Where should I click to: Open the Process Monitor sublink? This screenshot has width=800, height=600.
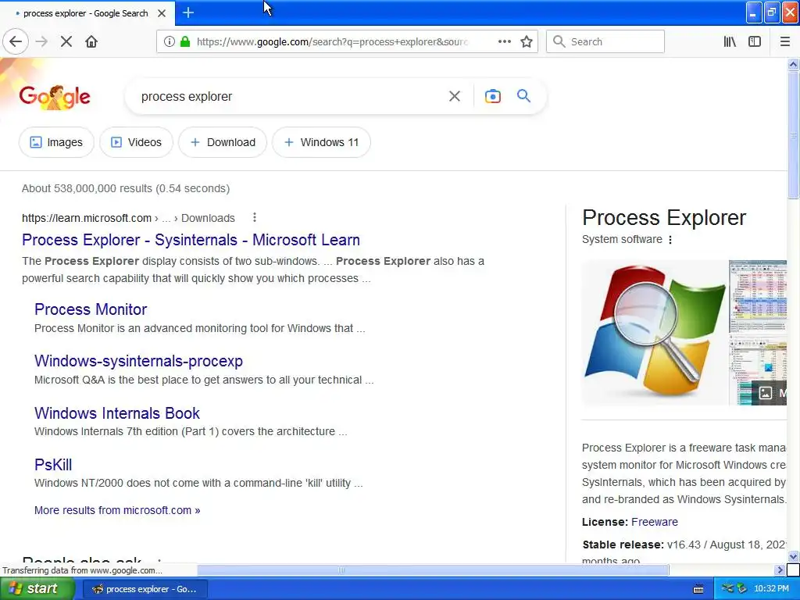click(91, 309)
